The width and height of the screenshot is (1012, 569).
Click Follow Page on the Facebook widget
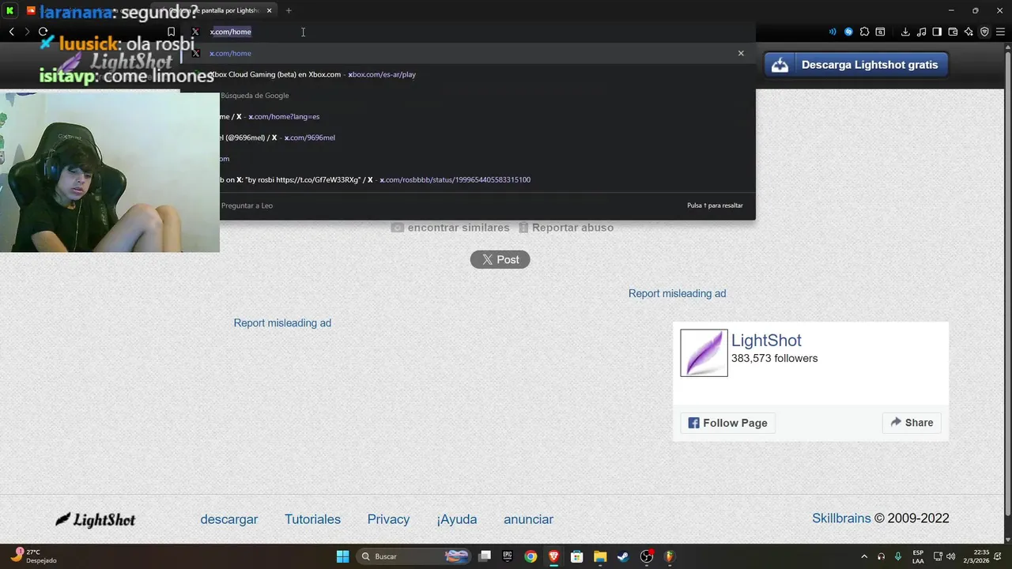[x=727, y=423]
